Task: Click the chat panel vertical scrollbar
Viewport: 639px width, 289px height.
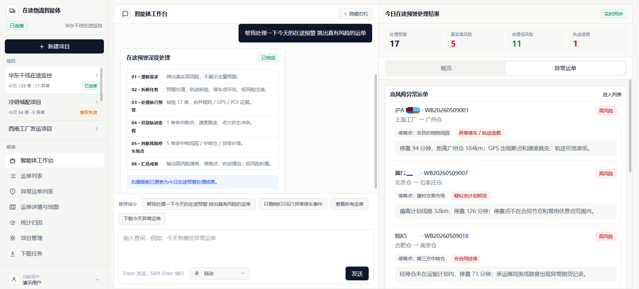Action: [376, 131]
